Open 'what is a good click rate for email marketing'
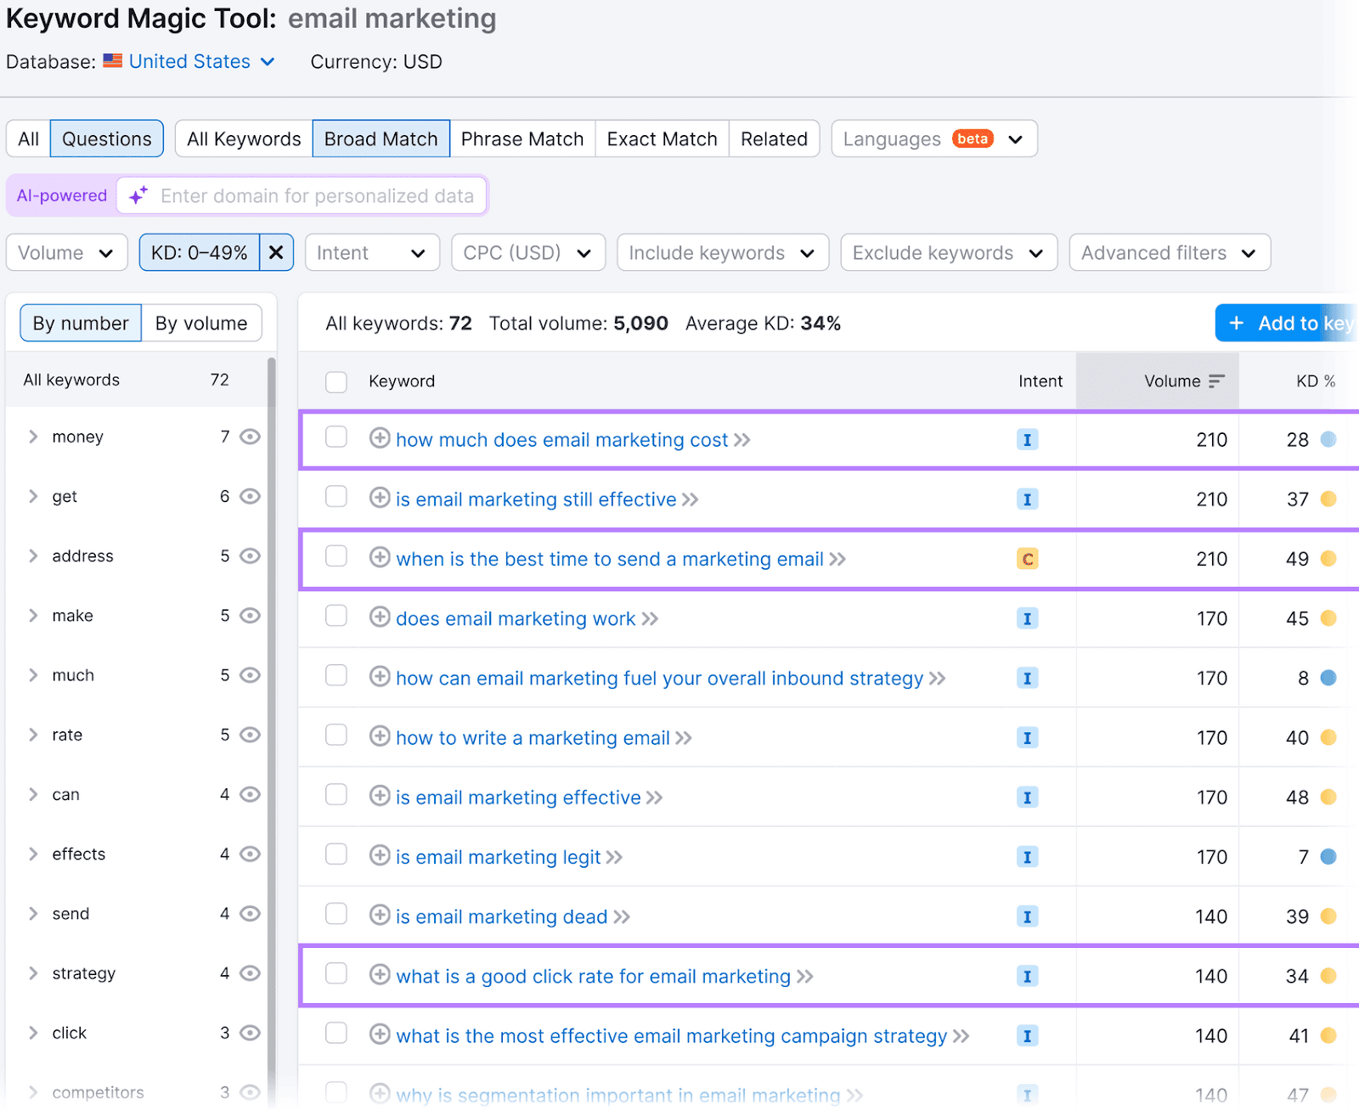This screenshot has height=1111, width=1359. (593, 976)
